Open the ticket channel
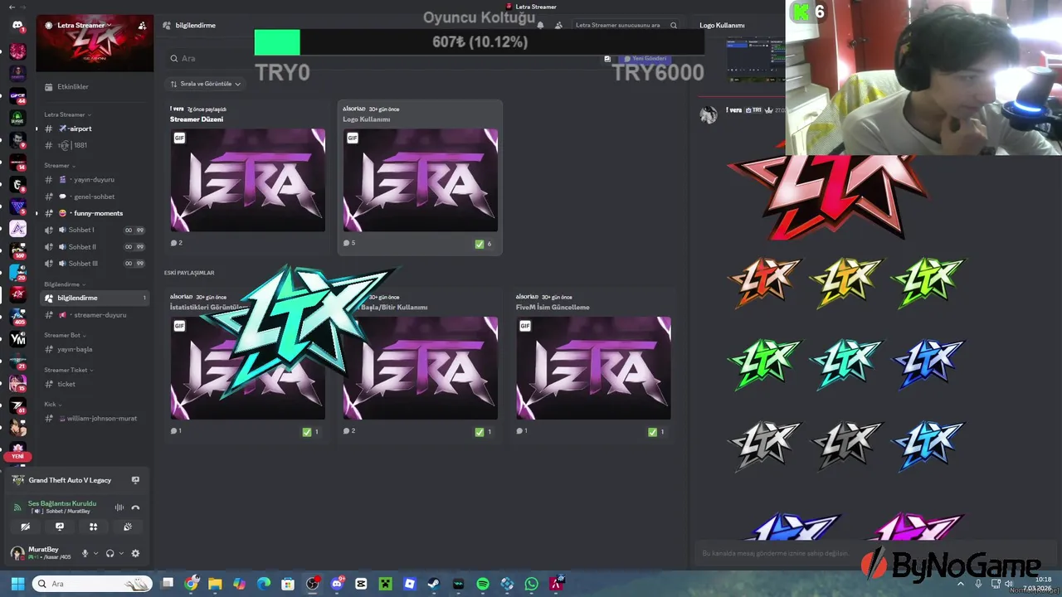This screenshot has height=597, width=1062. 95,384
